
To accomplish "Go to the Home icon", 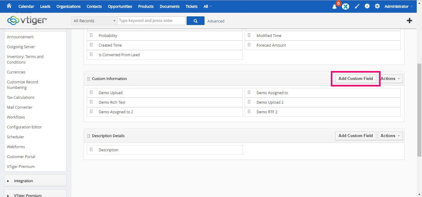I will coord(9,6).
